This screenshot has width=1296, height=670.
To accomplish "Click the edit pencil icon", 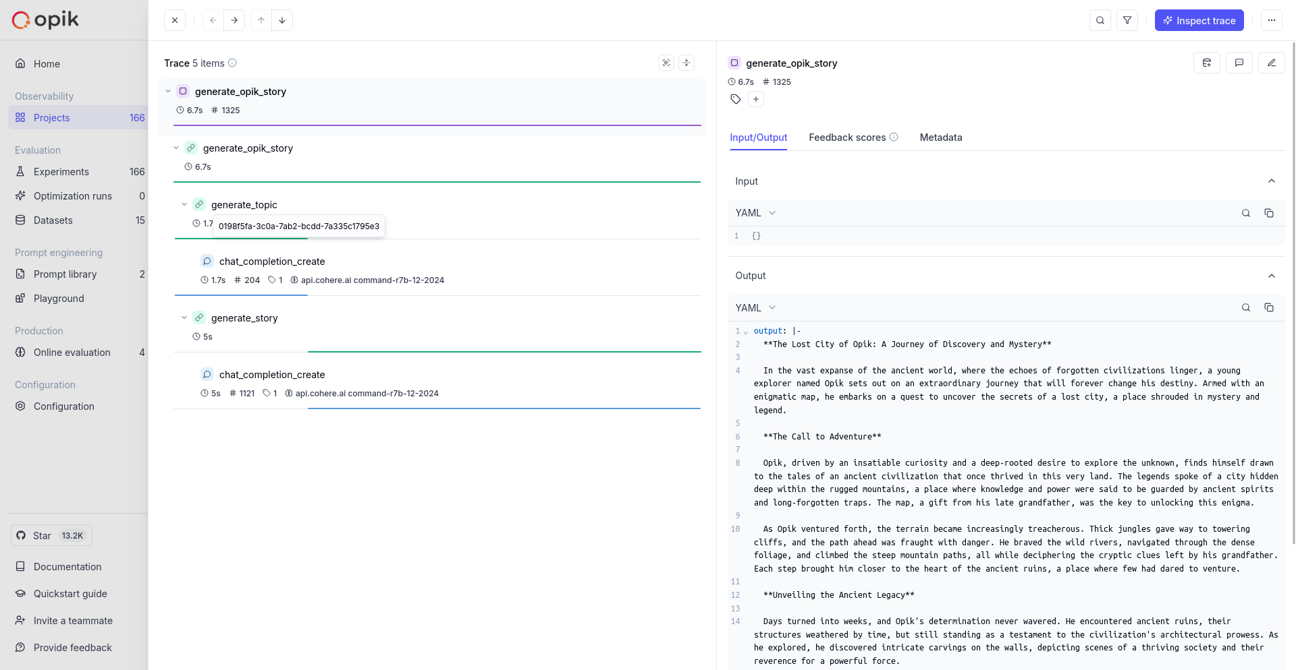I will tap(1271, 63).
